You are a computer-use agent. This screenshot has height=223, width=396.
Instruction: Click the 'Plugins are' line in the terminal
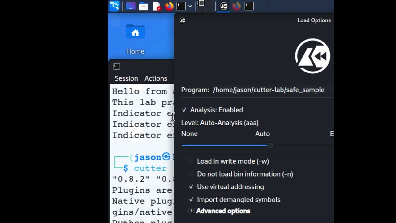pyautogui.click(x=142, y=190)
